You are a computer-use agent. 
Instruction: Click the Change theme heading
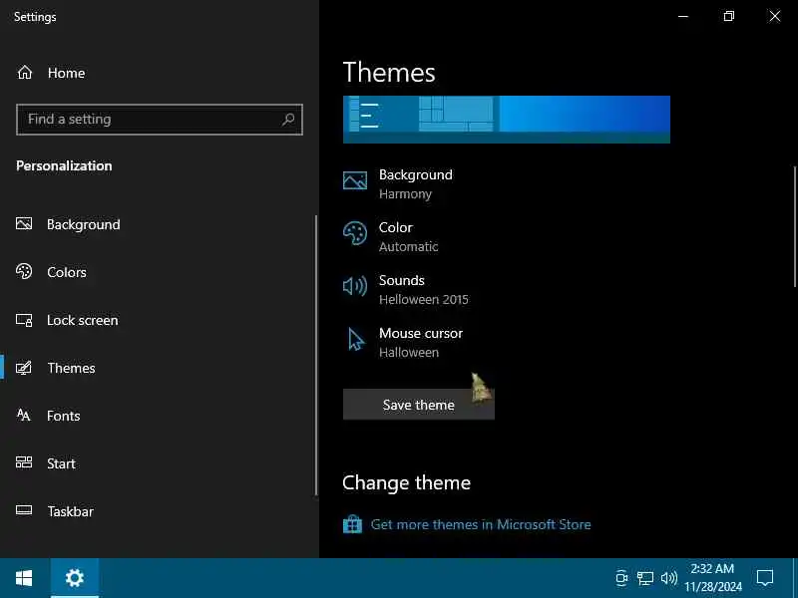point(406,482)
